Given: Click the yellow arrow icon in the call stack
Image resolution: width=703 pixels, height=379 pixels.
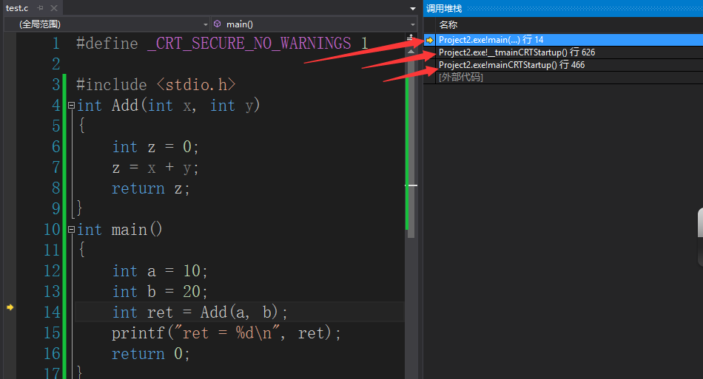Looking at the screenshot, I should click(x=430, y=40).
